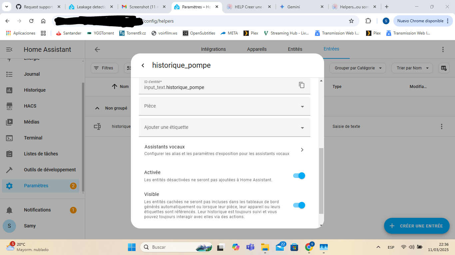Collapse the Home Assistant sidebar menu

9,49
